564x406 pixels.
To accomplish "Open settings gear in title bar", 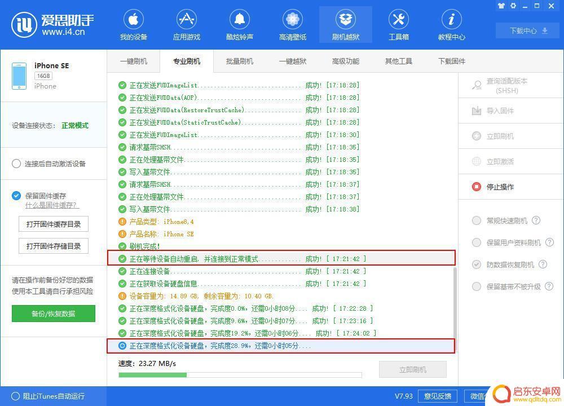I will coord(513,6).
